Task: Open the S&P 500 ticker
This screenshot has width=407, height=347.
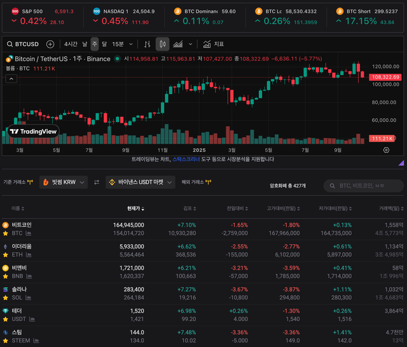Action: 43,17
